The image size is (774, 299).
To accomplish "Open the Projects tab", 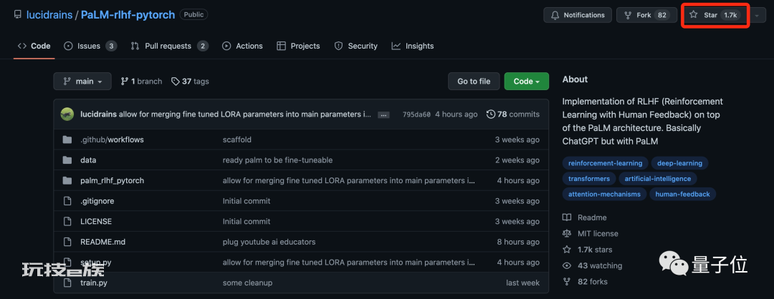I will tap(298, 46).
